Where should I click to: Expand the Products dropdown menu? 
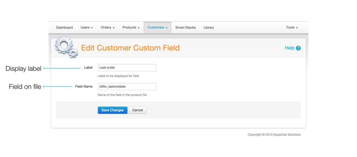[131, 28]
